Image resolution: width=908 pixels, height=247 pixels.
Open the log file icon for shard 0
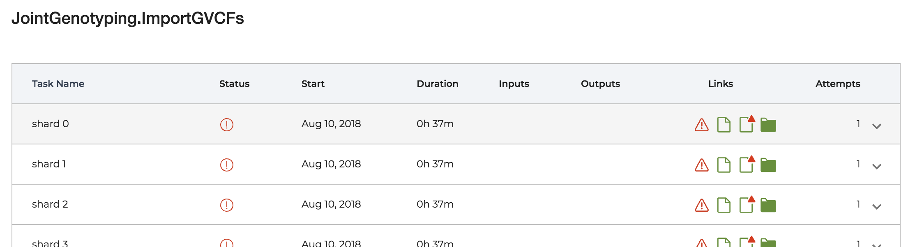coord(724,125)
